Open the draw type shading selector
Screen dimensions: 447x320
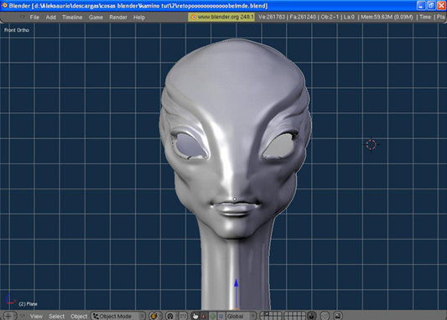154,316
